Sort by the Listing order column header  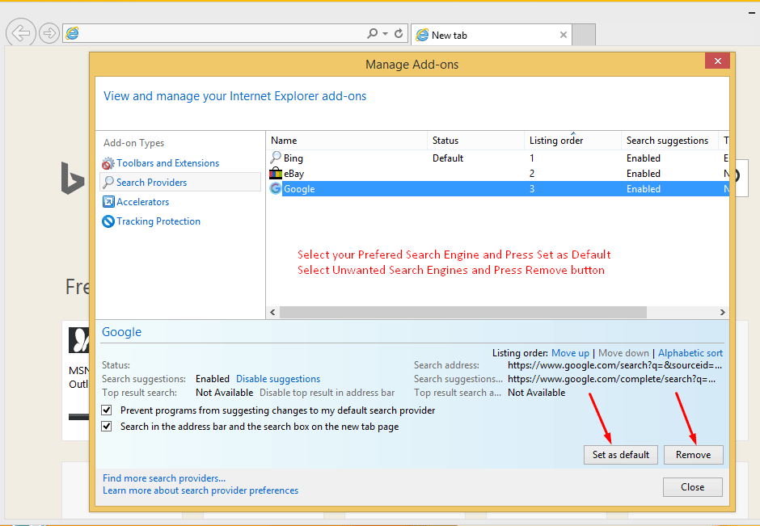click(572, 141)
